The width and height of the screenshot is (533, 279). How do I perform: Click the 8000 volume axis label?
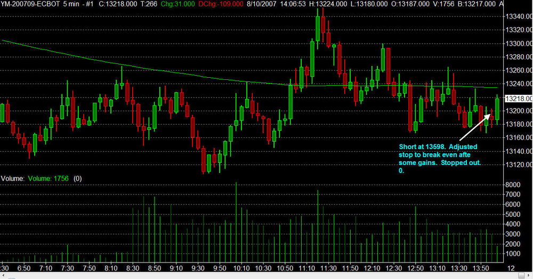(x=513, y=185)
